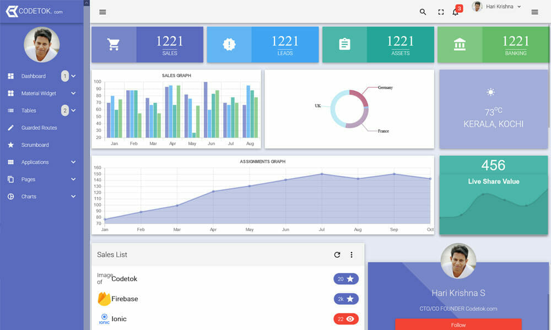Click the Firebase star badge showing 2k
This screenshot has height=330, width=551.
[x=346, y=299]
